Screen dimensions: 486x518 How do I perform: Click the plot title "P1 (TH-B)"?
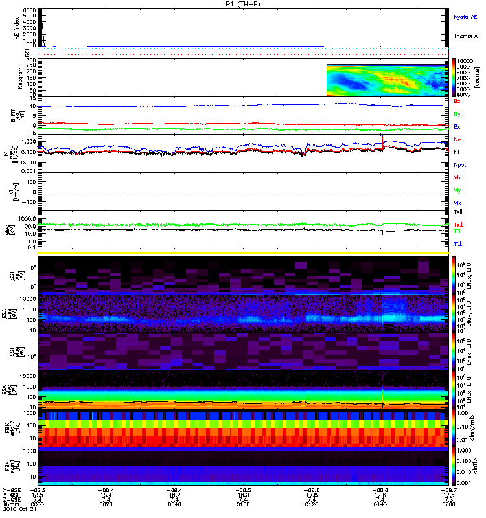pos(242,4)
